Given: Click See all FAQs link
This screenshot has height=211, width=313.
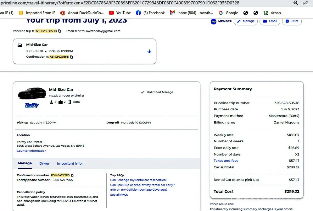Looking at the screenshot, I should pos(119,195).
